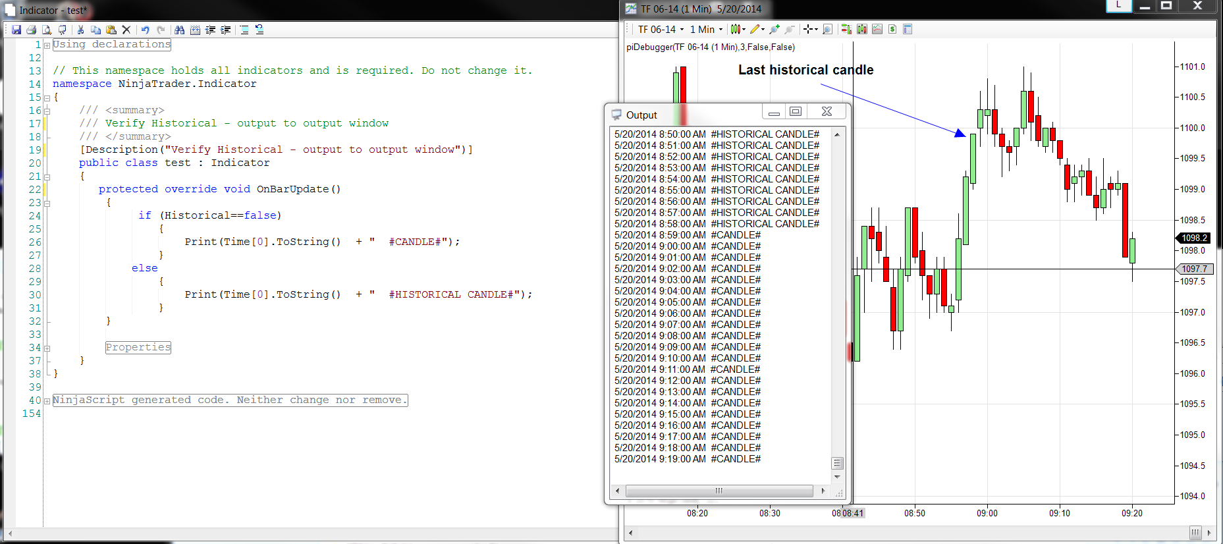Increase indent of selected code lines
1223x544 pixels.
(x=226, y=30)
